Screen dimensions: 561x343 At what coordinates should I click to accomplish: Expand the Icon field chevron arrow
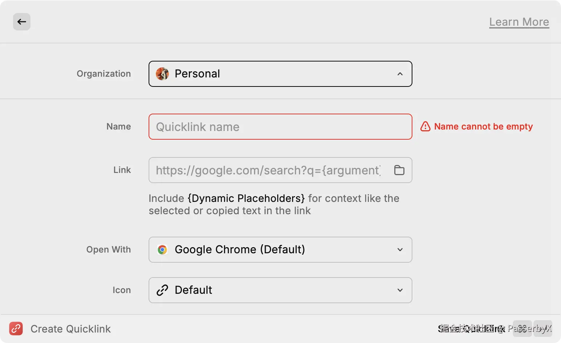[x=400, y=290]
